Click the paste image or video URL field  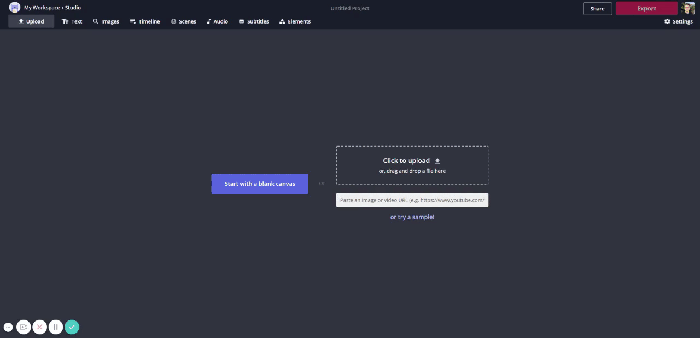pyautogui.click(x=412, y=200)
